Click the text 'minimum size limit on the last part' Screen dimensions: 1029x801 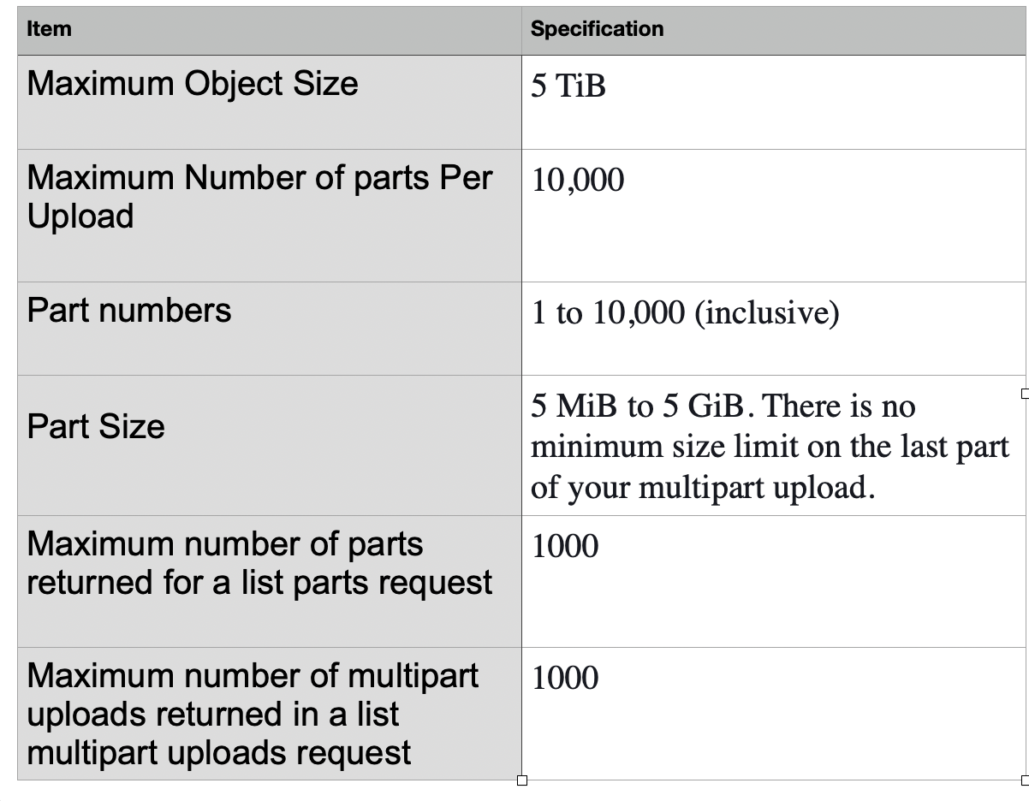[770, 447]
